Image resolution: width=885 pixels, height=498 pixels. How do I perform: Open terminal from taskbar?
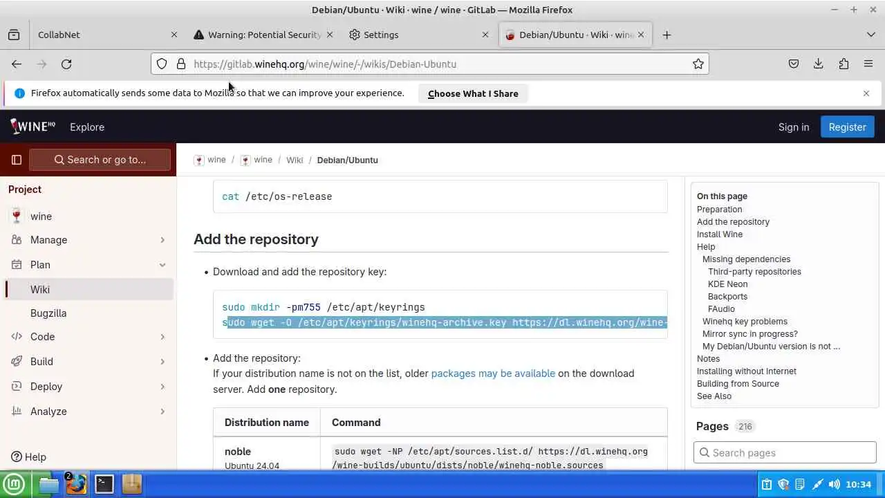pos(104,484)
